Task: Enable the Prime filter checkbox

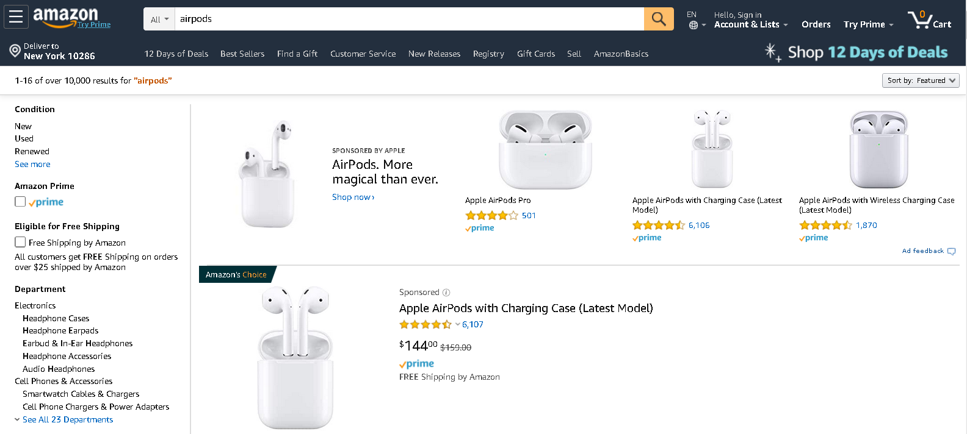Action: click(20, 202)
